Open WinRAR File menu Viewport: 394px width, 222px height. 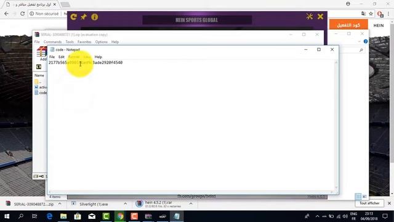(x=37, y=42)
